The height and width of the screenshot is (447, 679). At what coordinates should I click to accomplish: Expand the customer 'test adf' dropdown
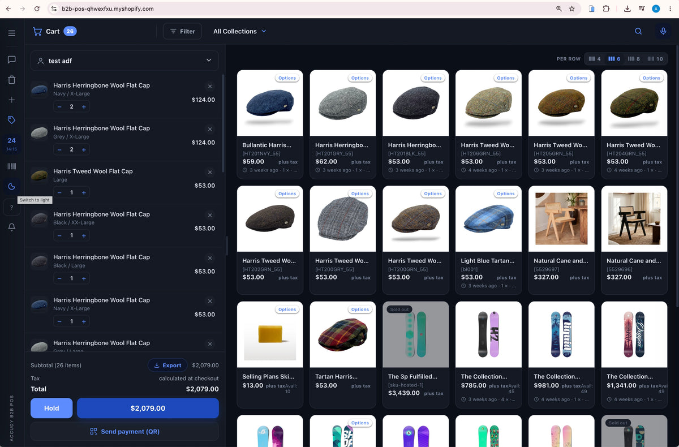point(124,61)
